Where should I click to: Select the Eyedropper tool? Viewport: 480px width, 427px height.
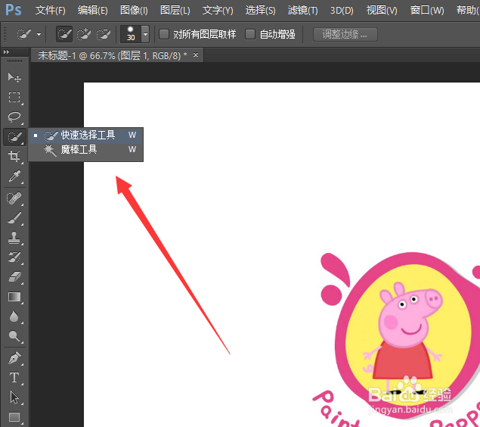[14, 176]
